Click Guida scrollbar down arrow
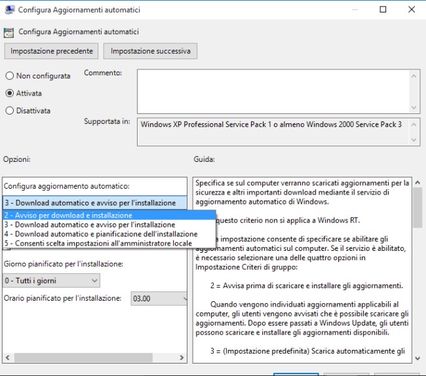The width and height of the screenshot is (426, 376). pyautogui.click(x=417, y=358)
